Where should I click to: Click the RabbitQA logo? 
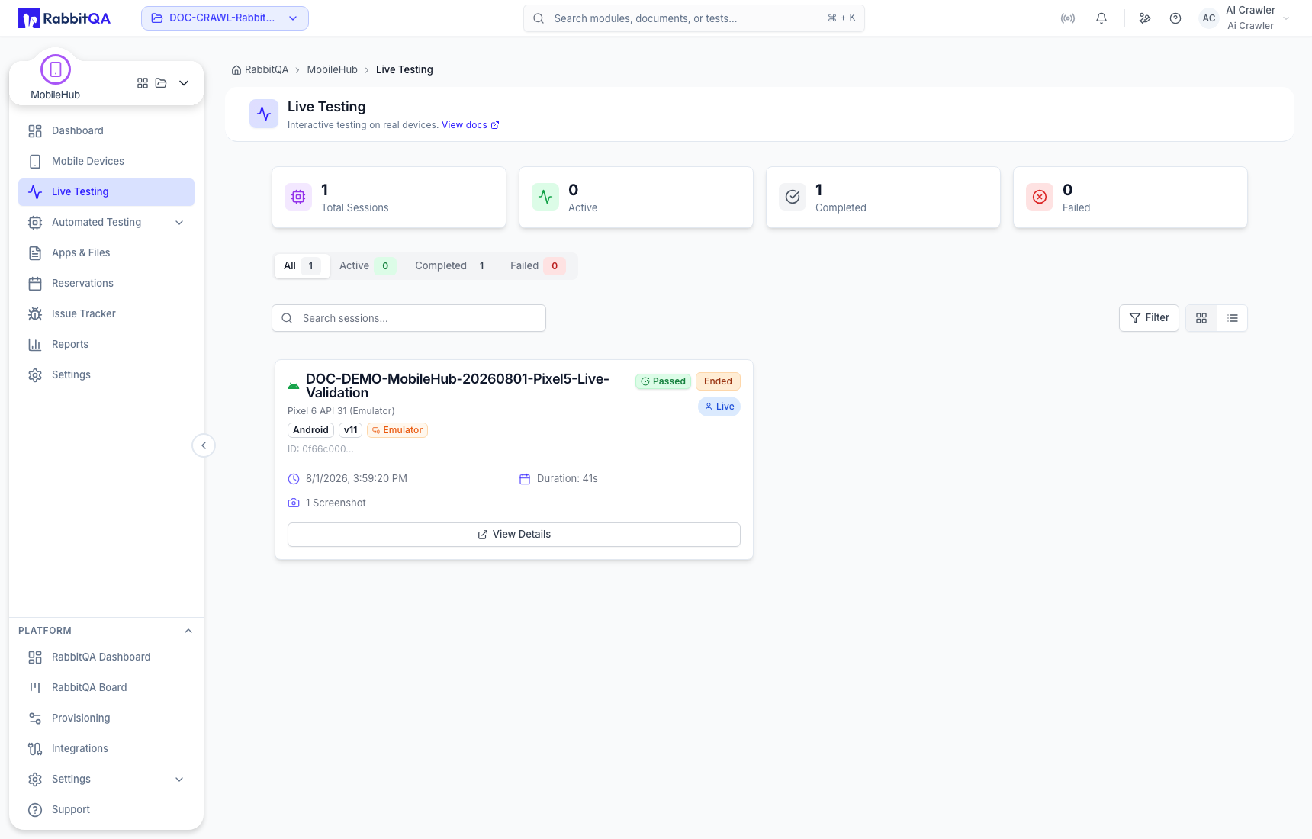coord(64,18)
